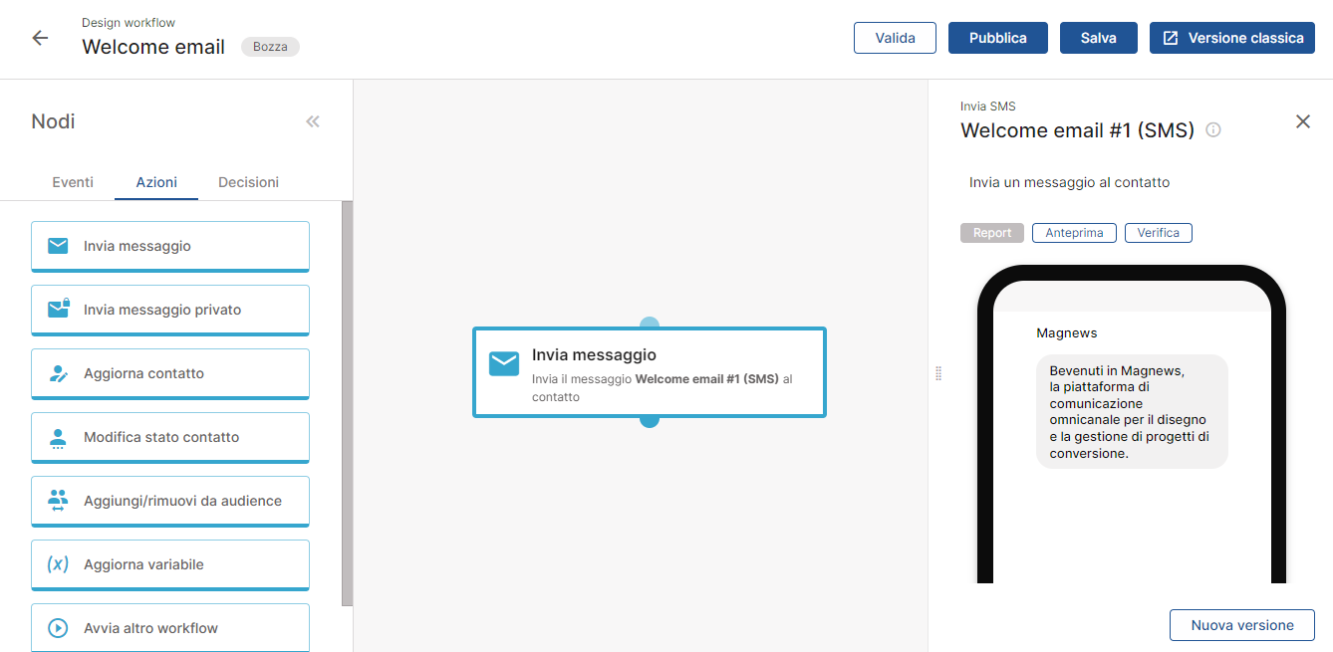Click the Invia messaggio envelope icon in node list

(59, 246)
